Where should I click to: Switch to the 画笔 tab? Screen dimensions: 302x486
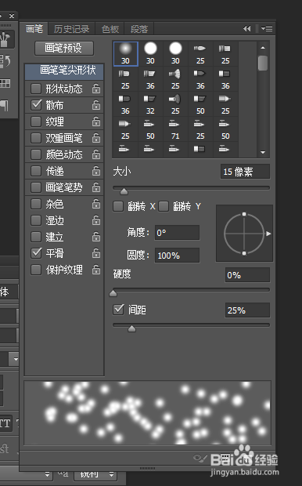tap(34, 29)
